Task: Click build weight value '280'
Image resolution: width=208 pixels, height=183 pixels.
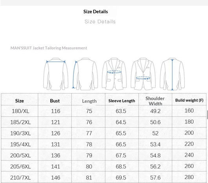Action: [x=189, y=177]
